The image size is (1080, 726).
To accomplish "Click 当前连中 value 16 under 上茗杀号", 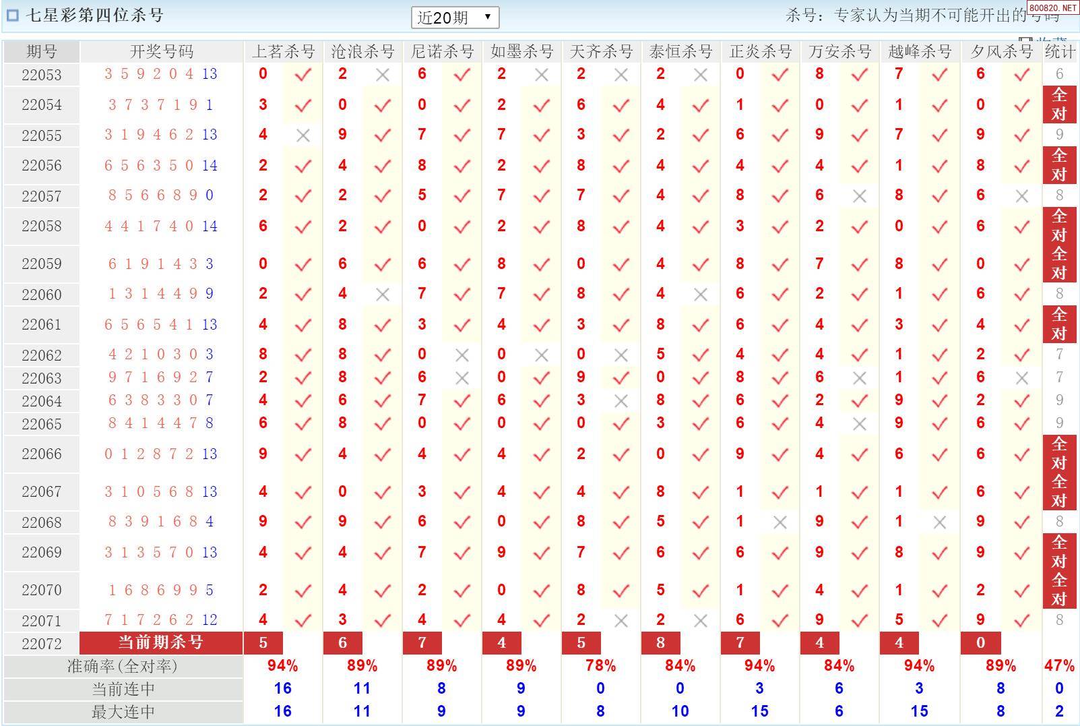I will point(283,688).
